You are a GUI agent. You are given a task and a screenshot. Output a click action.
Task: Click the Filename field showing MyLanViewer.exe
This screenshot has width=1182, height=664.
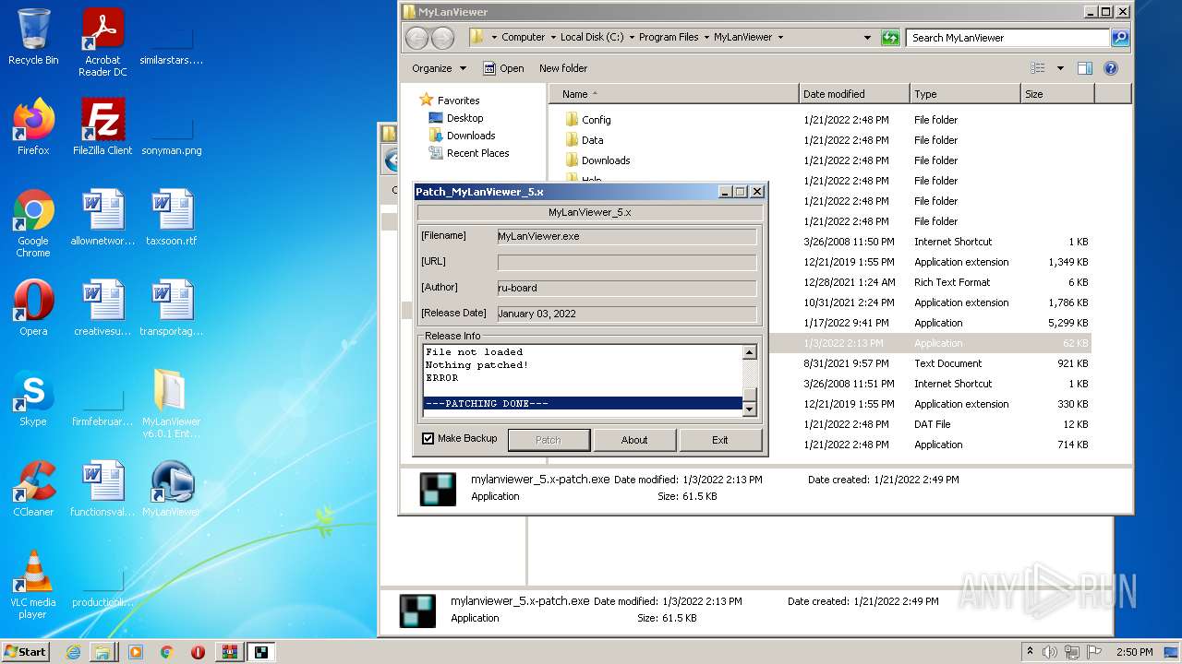(x=627, y=237)
